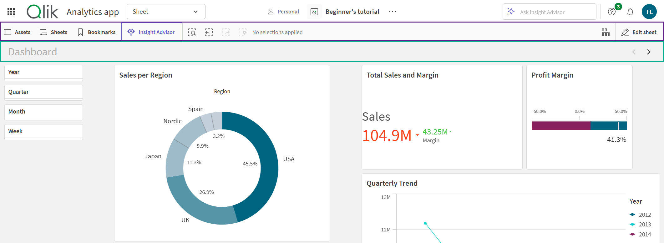Open the app launcher grid menu

tap(11, 12)
